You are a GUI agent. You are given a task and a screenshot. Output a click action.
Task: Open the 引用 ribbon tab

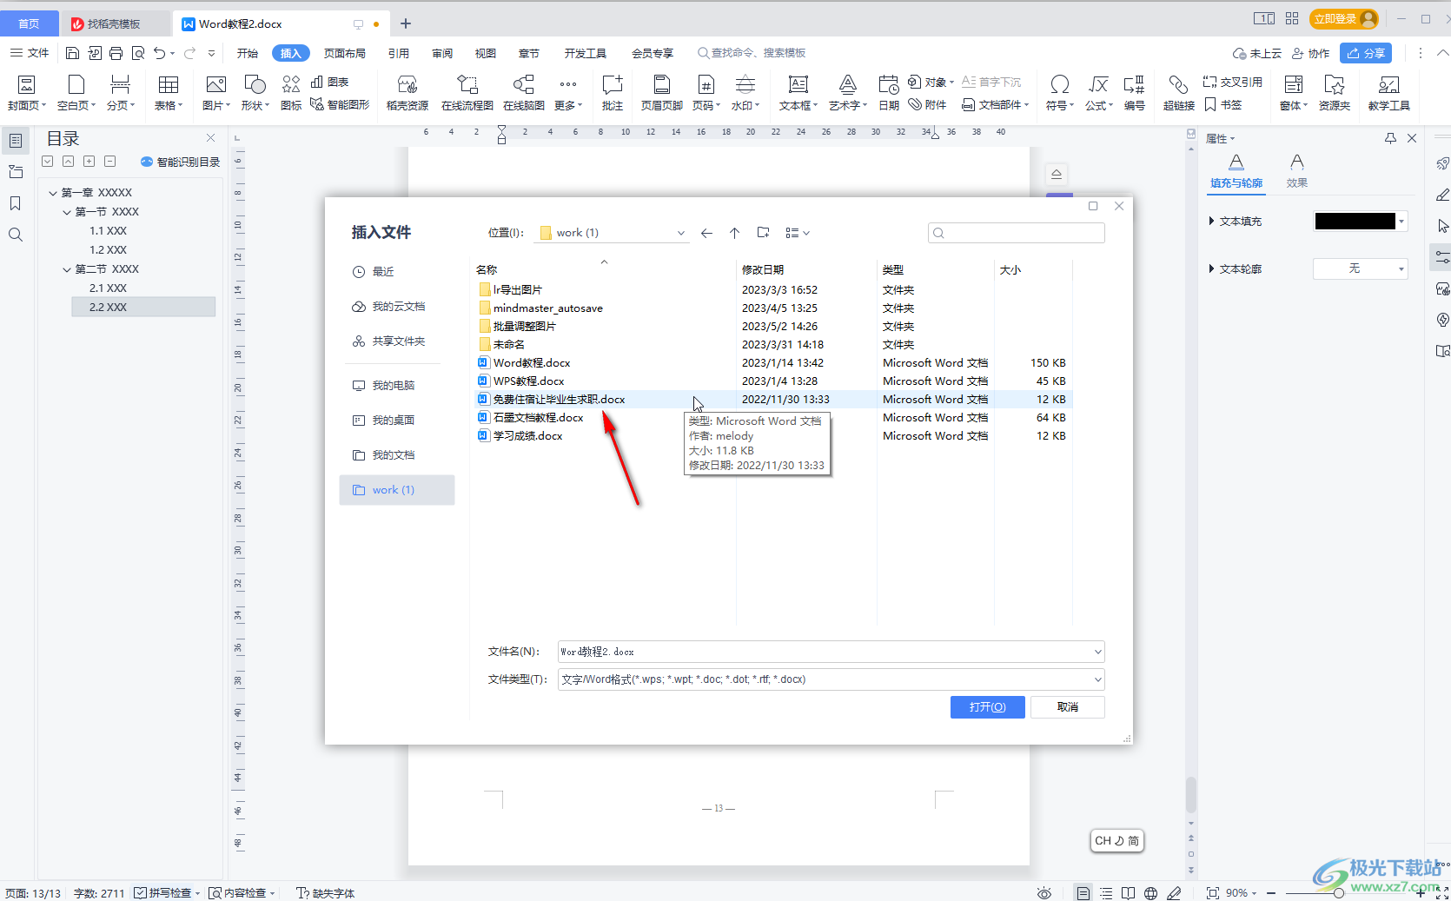pos(398,53)
